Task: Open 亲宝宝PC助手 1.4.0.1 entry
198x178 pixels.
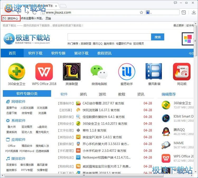Action: (x=102, y=137)
